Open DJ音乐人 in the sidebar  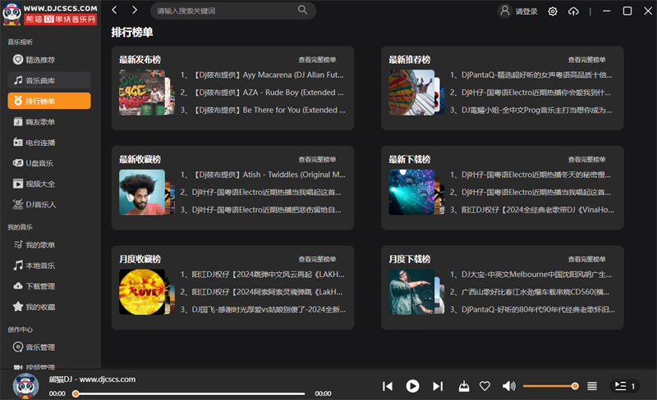(x=49, y=205)
